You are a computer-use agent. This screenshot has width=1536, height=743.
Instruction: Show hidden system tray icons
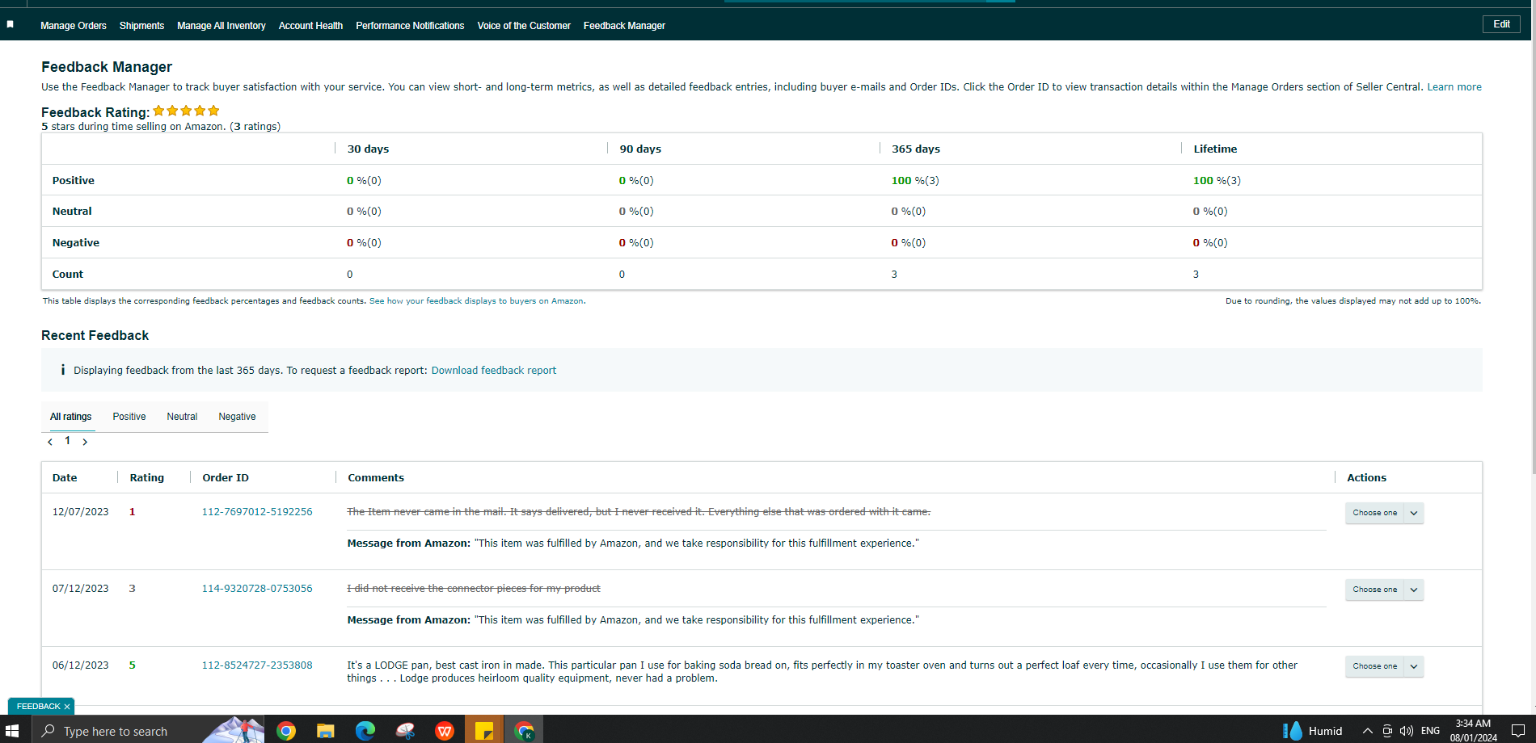pyautogui.click(x=1367, y=731)
